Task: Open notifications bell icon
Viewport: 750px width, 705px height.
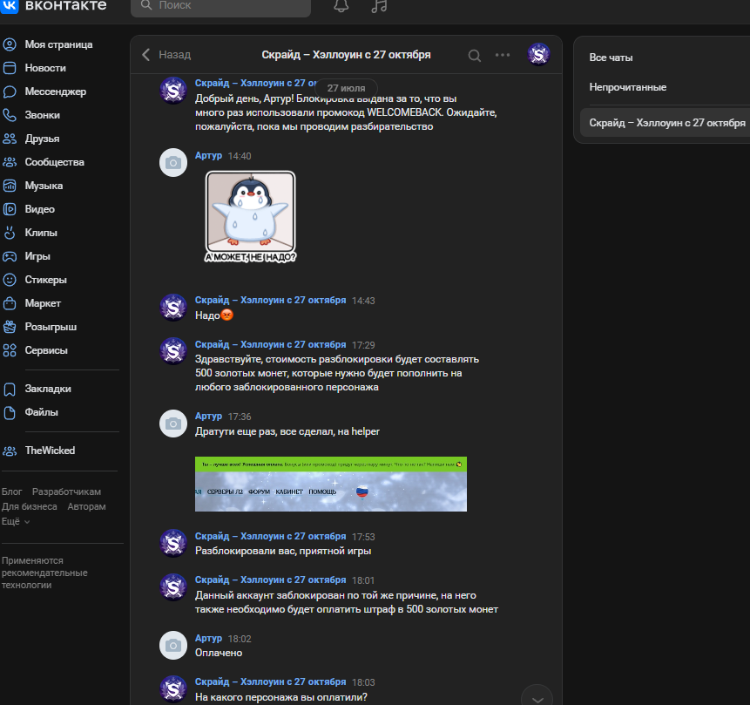Action: (x=341, y=6)
